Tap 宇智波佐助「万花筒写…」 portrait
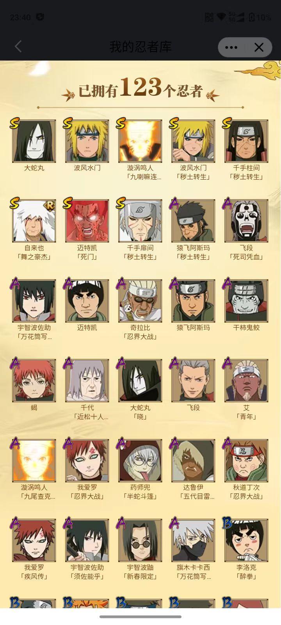Screen dimensions: 281x625 click(x=34, y=301)
